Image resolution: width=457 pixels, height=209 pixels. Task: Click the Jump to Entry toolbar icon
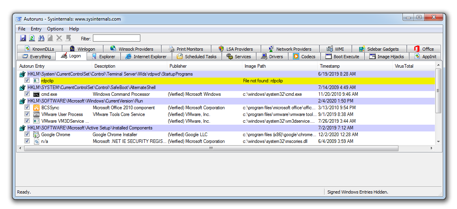[x=68, y=38]
